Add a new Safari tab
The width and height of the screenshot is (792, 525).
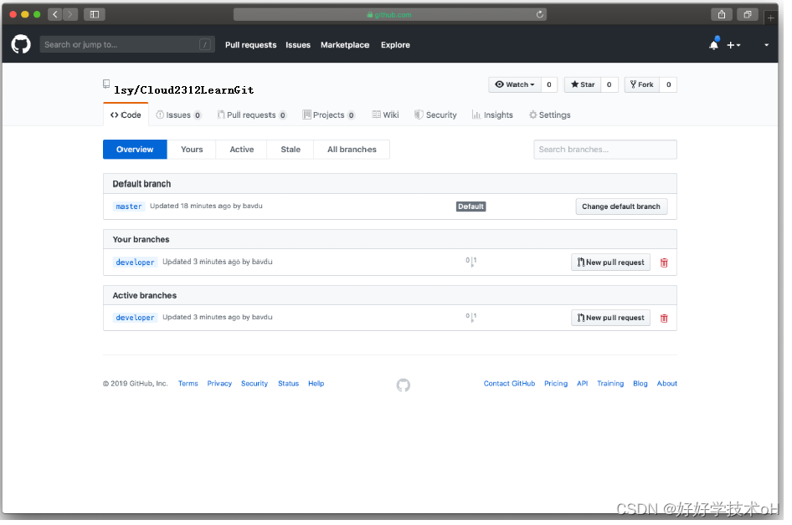click(770, 18)
